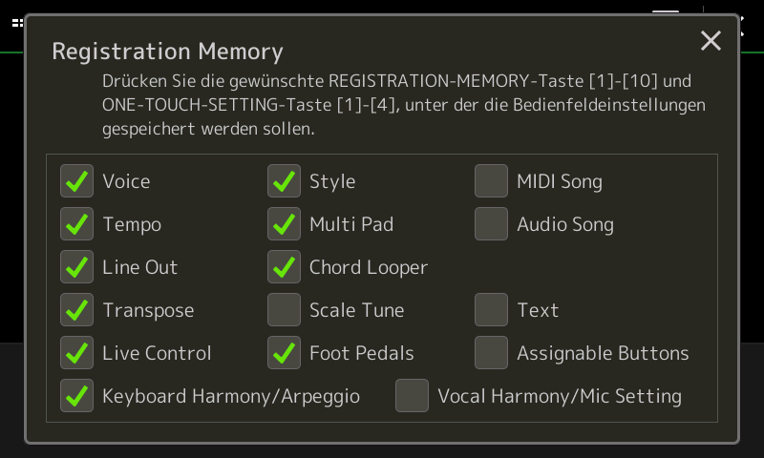Turn off Live Control checkbox
Image resolution: width=764 pixels, height=458 pixels.
76,352
